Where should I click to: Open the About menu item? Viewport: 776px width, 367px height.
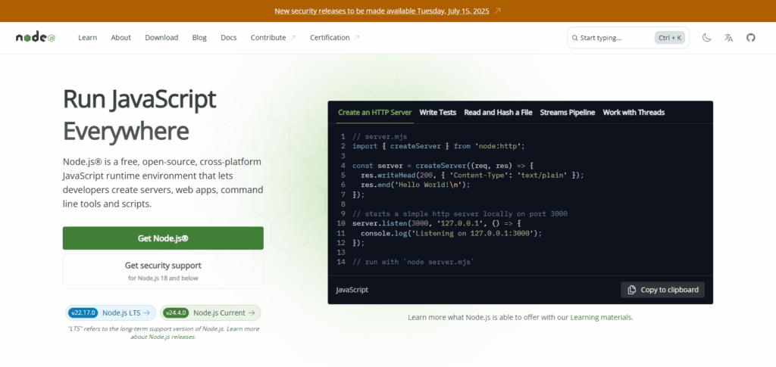(x=120, y=38)
